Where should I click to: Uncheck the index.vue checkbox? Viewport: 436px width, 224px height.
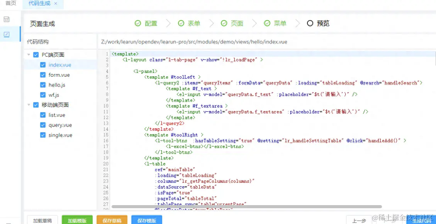[43, 65]
